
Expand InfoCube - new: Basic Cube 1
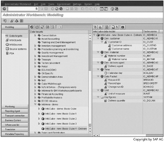pos(39,114)
